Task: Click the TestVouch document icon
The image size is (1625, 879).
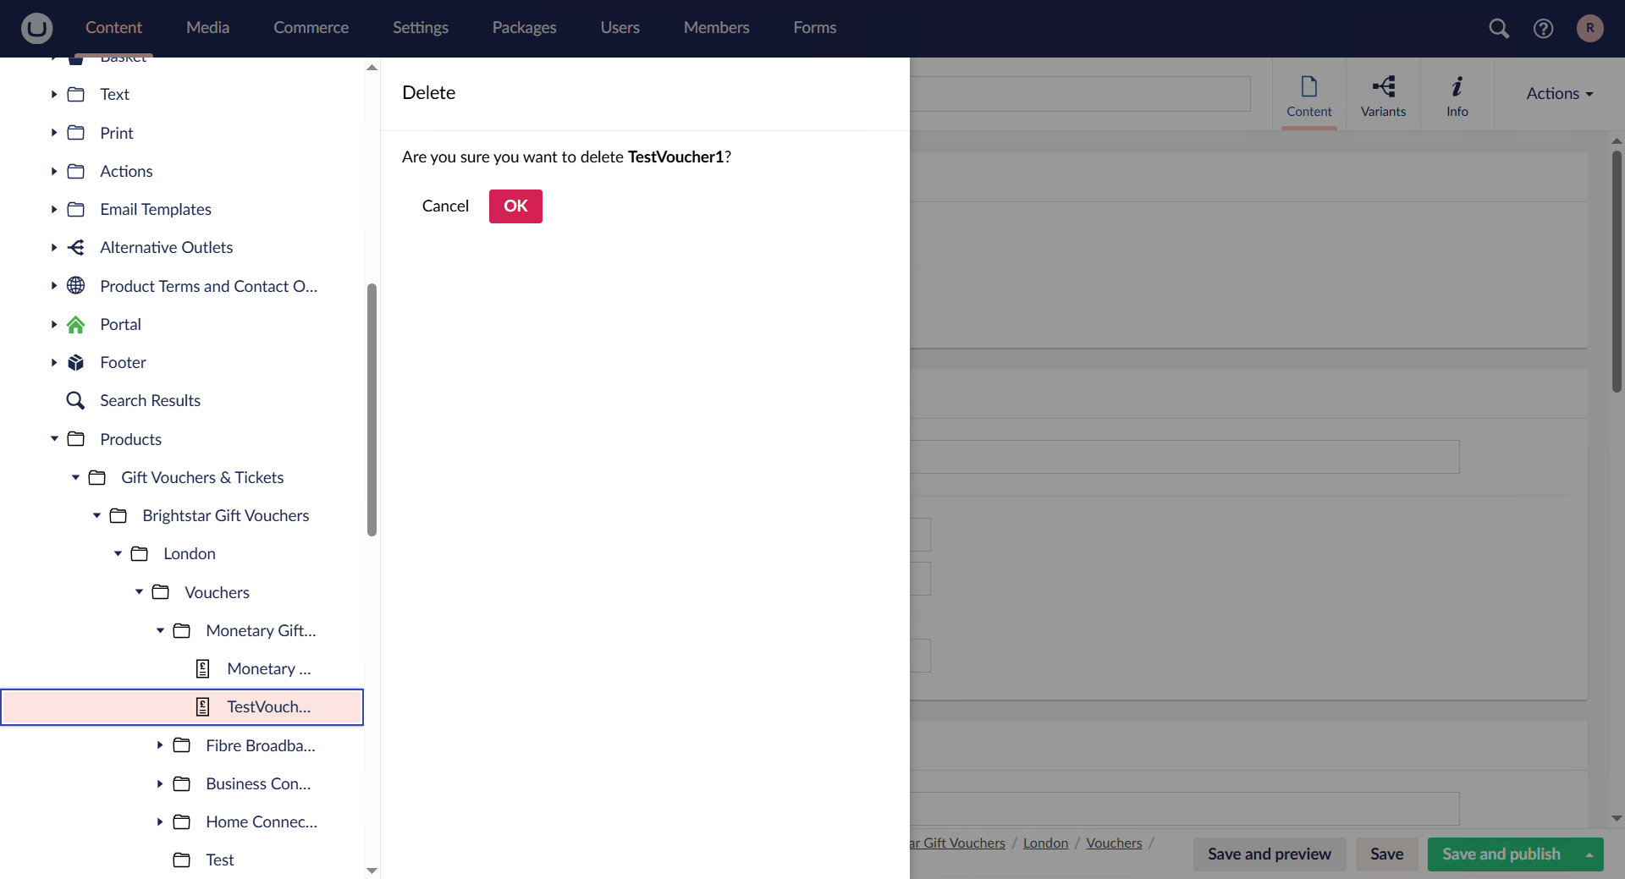Action: [x=203, y=706]
